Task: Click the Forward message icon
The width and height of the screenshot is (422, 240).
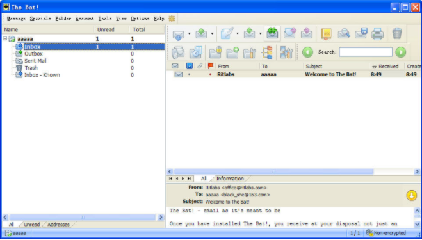Action: point(290,34)
